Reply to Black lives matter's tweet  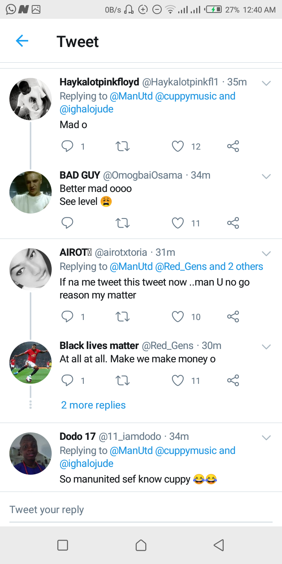click(x=67, y=380)
